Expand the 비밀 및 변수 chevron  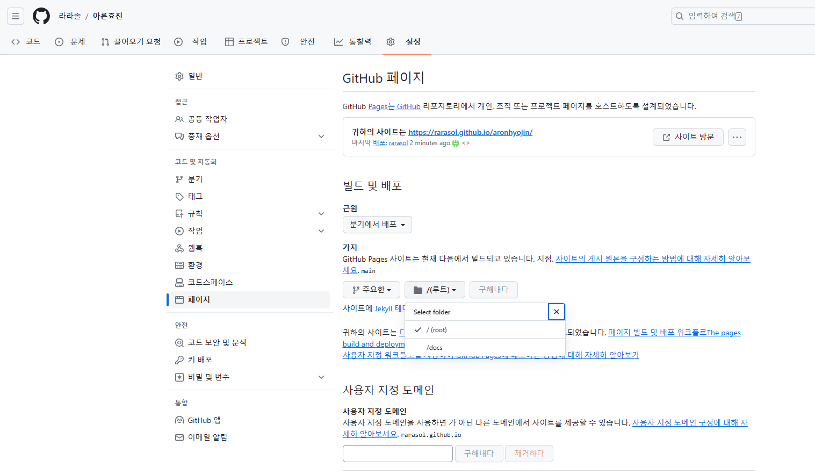[x=321, y=377]
